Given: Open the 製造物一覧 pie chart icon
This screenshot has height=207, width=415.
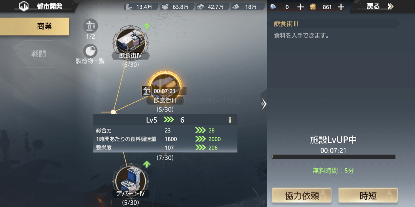Looking at the screenshot, I should click(90, 51).
